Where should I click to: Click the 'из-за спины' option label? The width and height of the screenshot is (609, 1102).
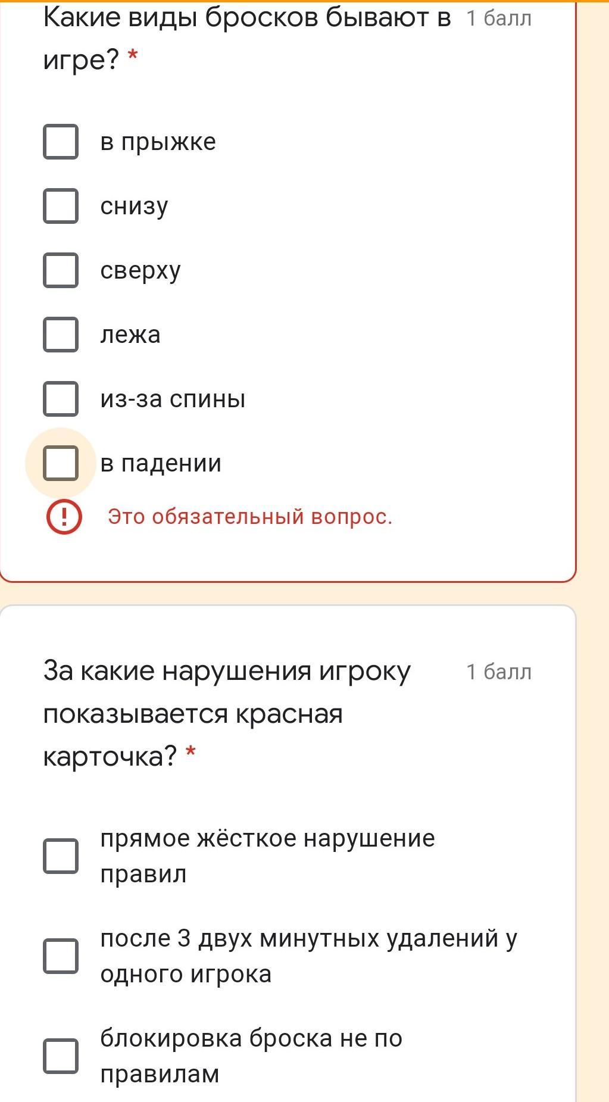pyautogui.click(x=173, y=399)
